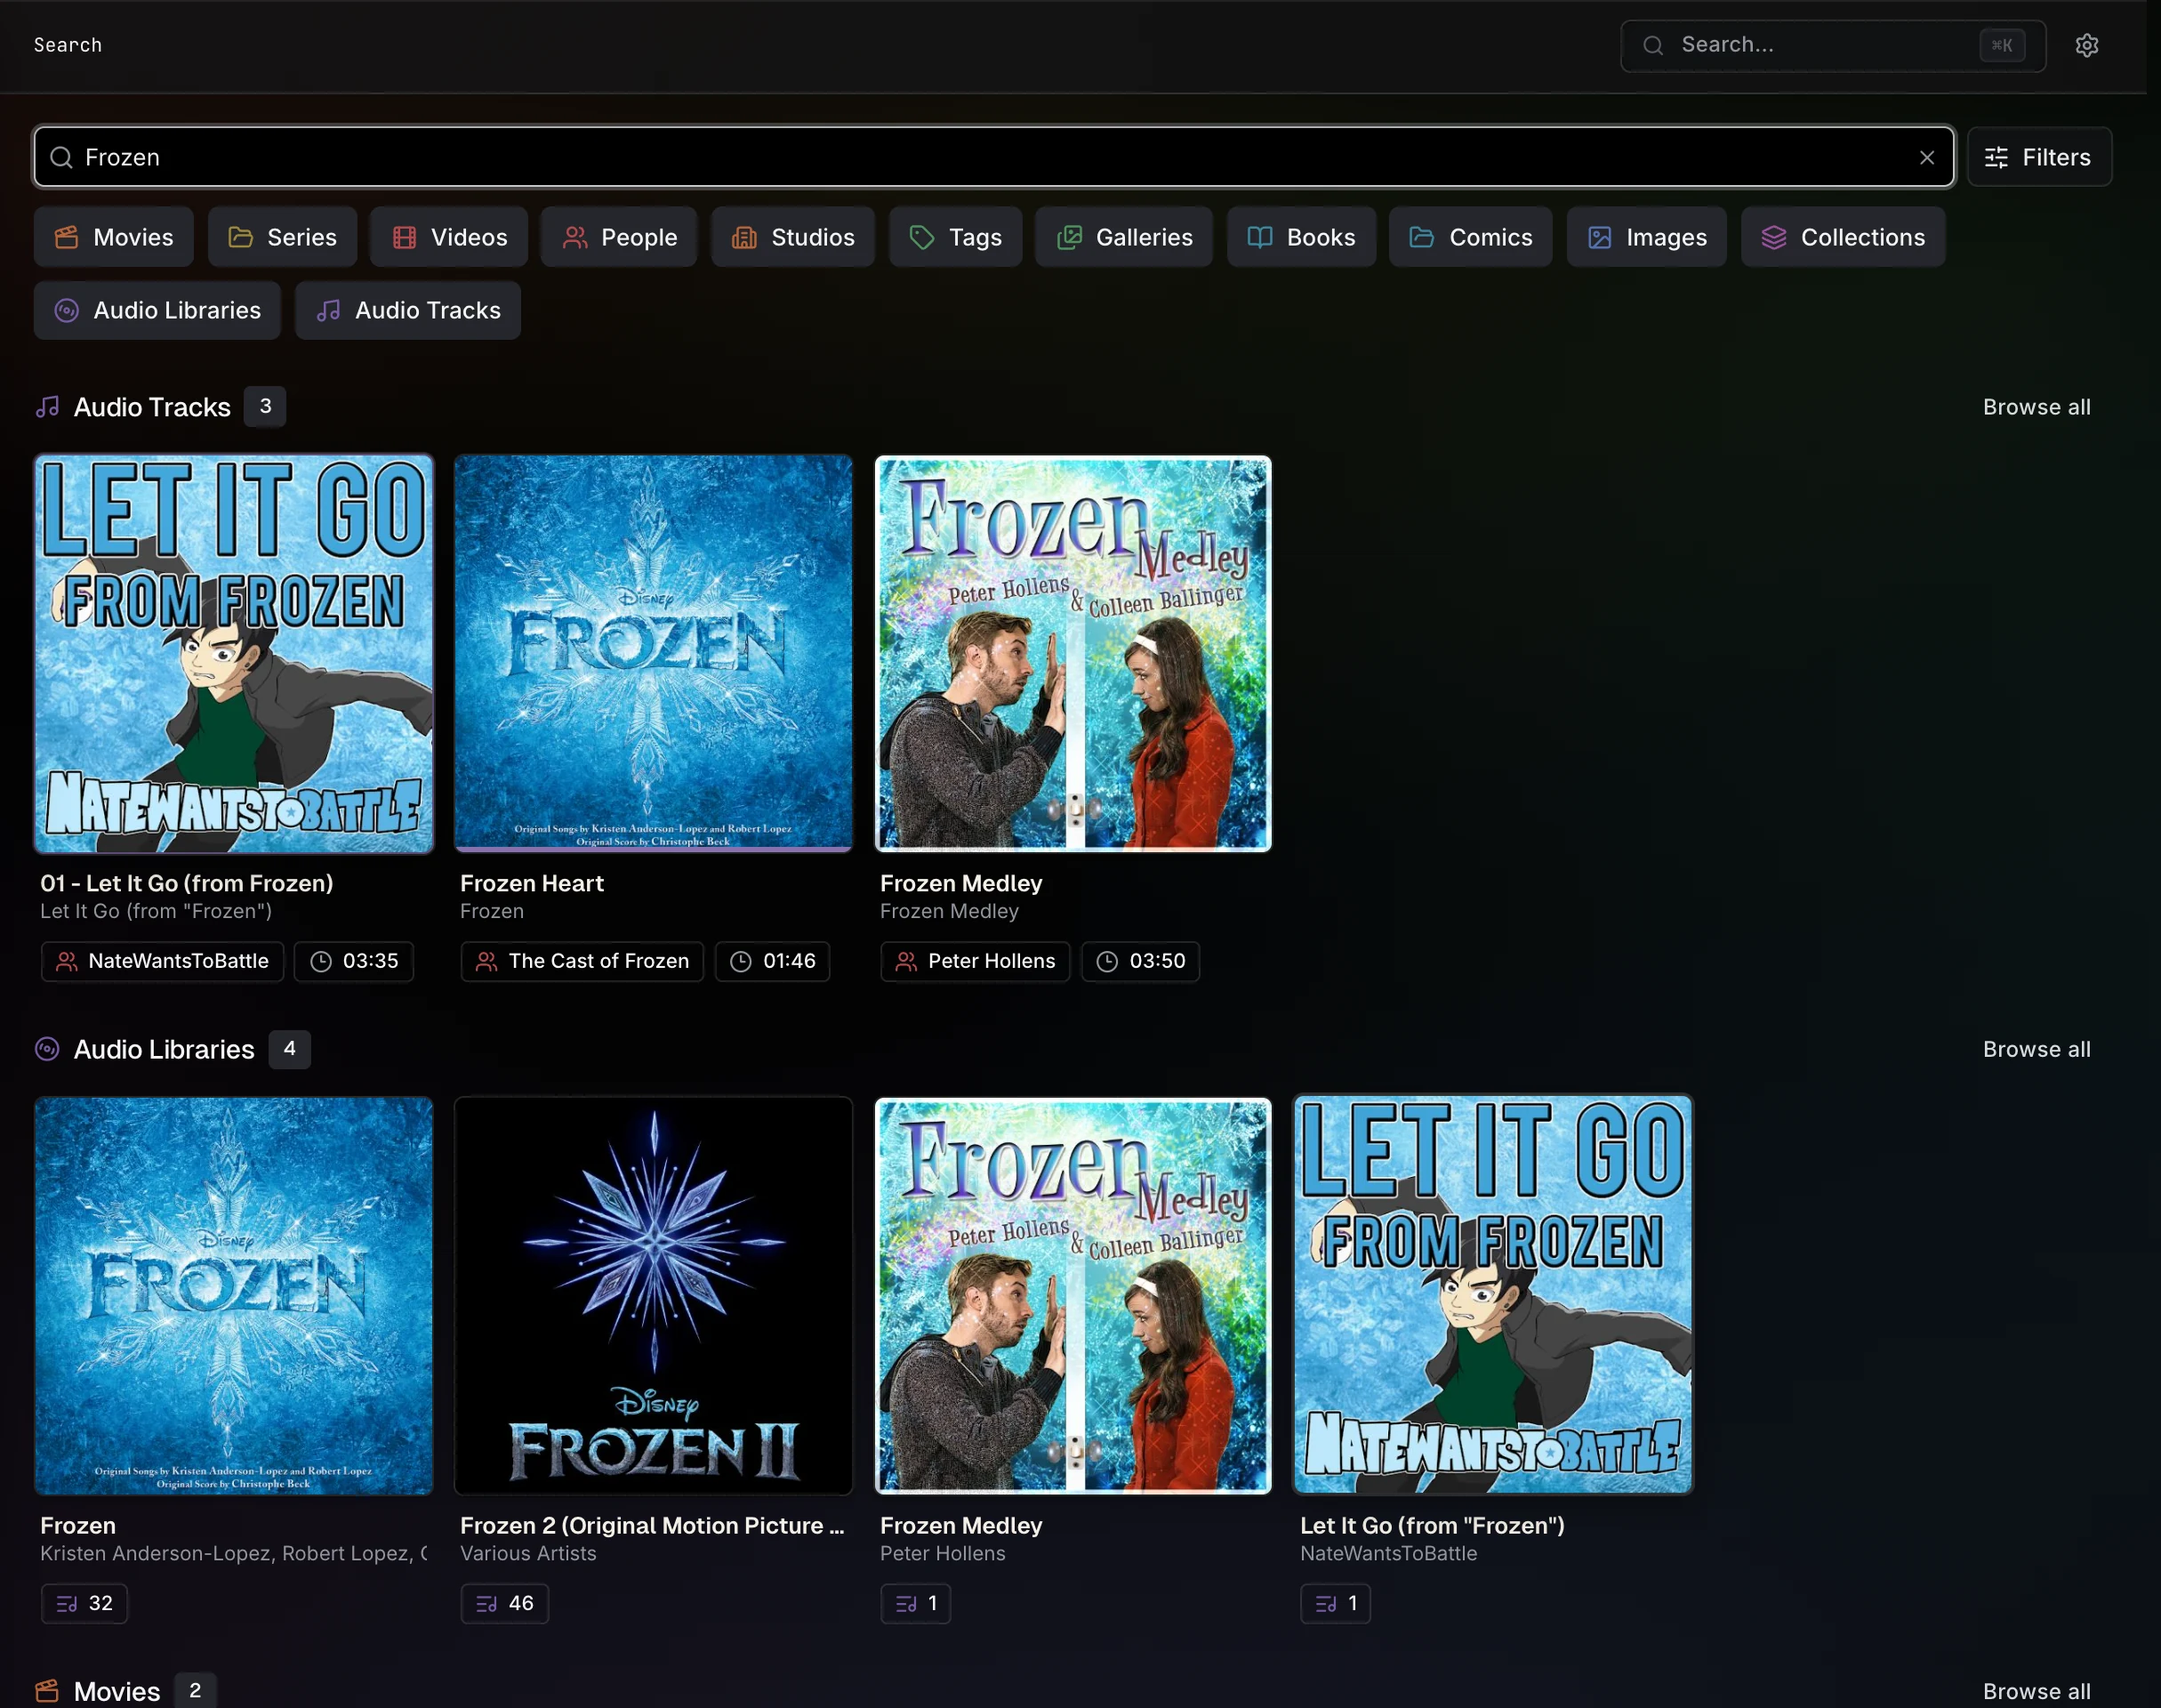2161x1708 pixels.
Task: Filter results by Books
Action: 1301,237
